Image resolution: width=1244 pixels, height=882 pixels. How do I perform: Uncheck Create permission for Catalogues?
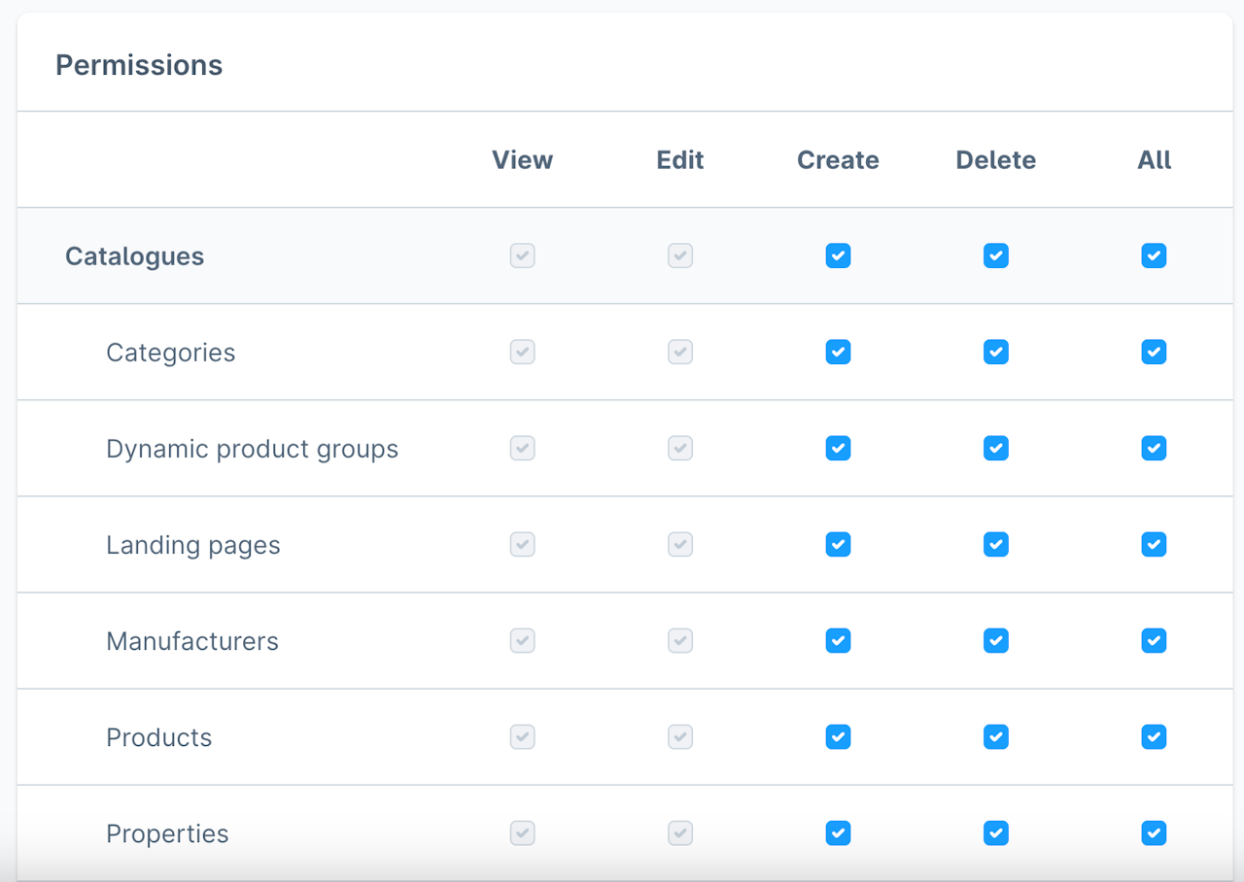coord(838,255)
